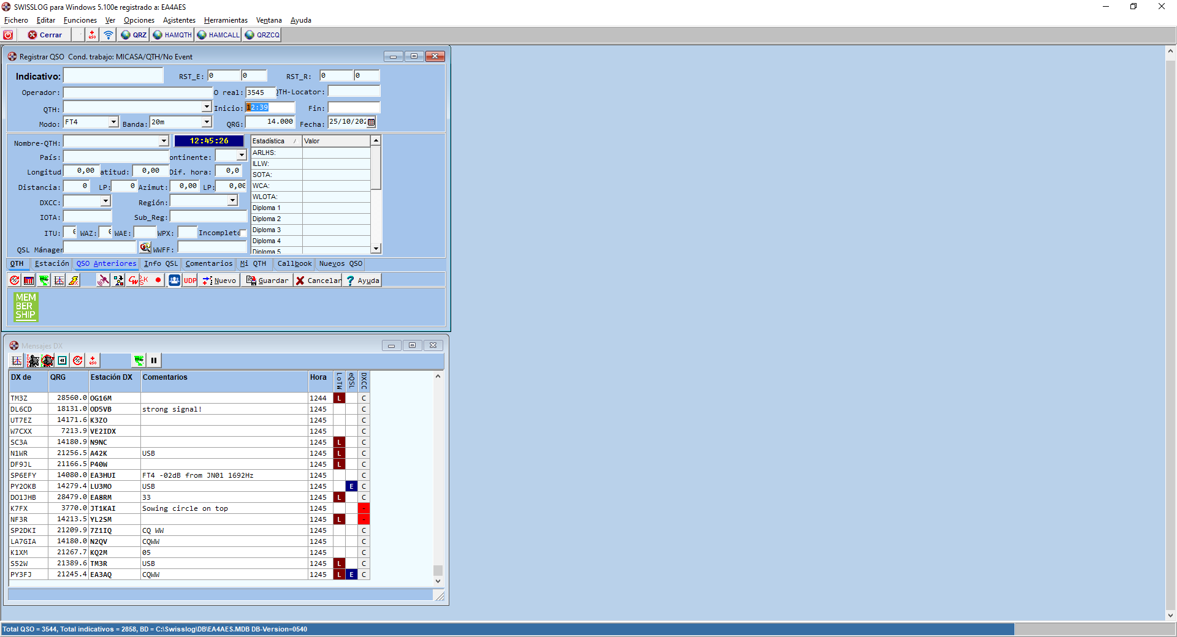
Task: Open HAMQTH callbook lookup
Action: click(172, 35)
